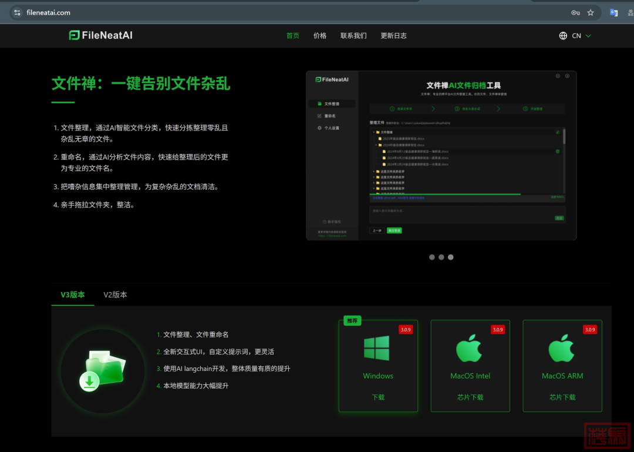Click the Windows logo icon
The height and width of the screenshot is (452, 634).
[376, 348]
